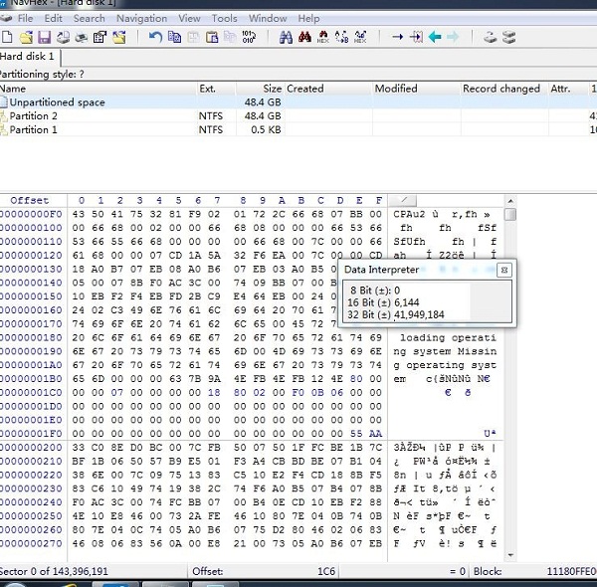Click the 8 Bit value in Data Interpreter

click(397, 291)
